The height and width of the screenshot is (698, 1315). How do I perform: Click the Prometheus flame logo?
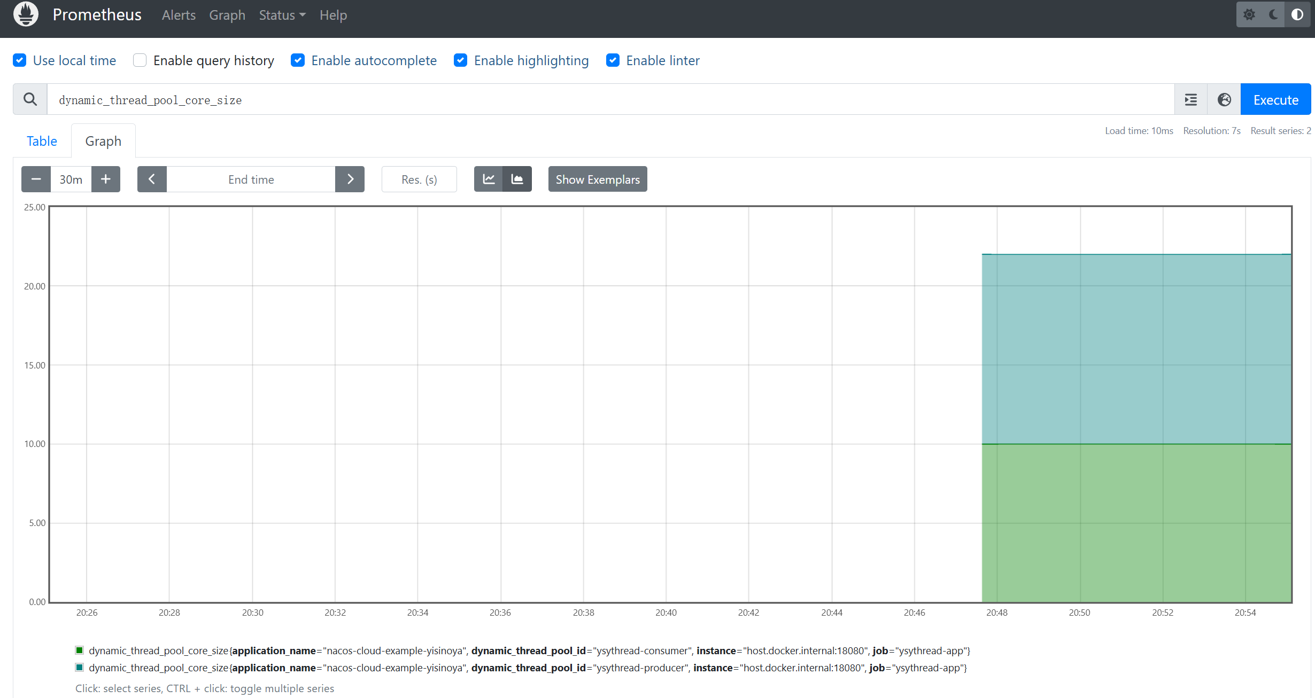click(26, 14)
